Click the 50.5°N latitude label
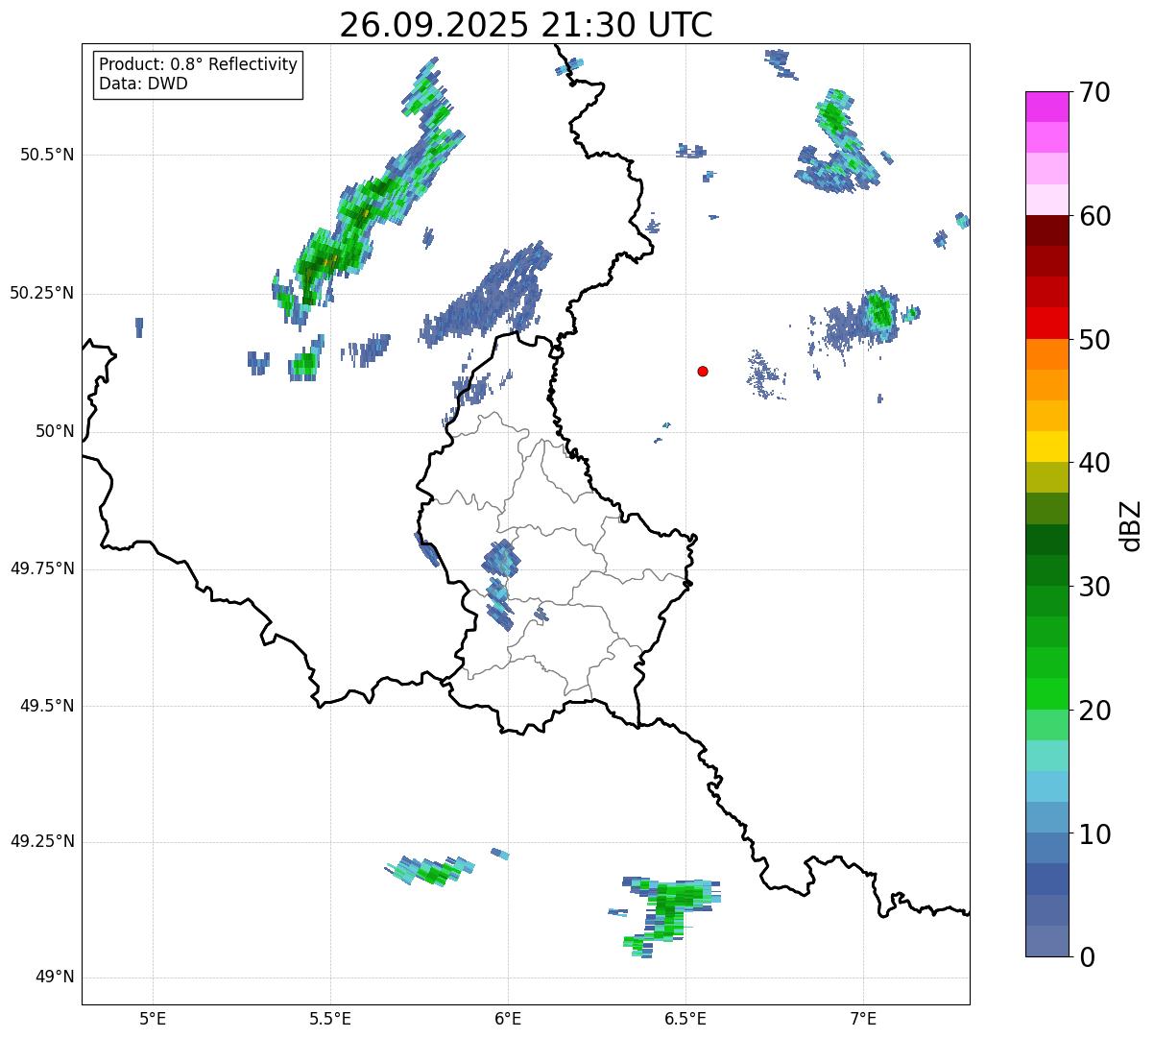Viewport: 1154px width, 1038px height. click(47, 155)
